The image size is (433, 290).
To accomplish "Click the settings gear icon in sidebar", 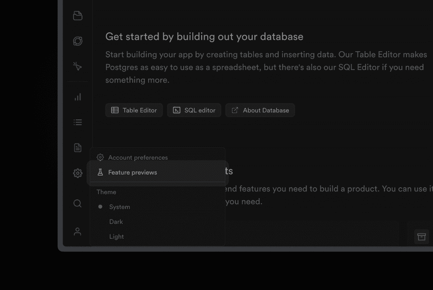I will pyautogui.click(x=77, y=173).
